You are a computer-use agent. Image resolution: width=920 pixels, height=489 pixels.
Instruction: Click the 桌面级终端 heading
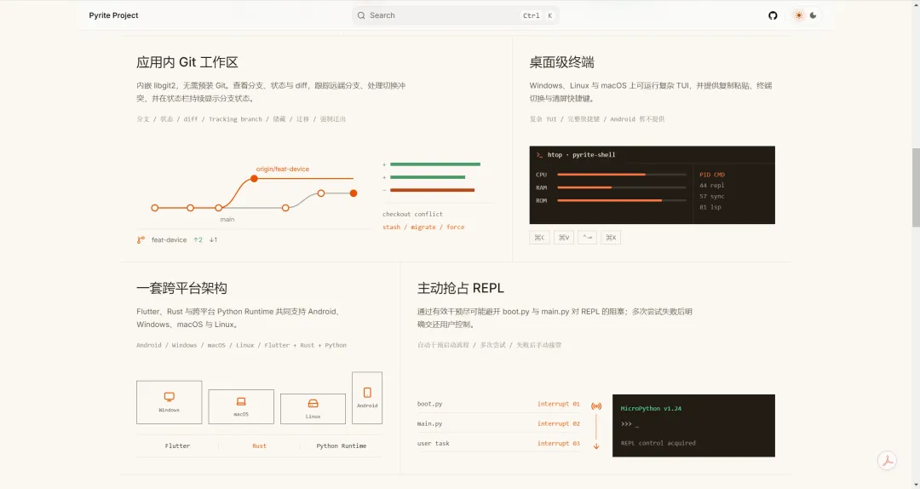coord(561,62)
